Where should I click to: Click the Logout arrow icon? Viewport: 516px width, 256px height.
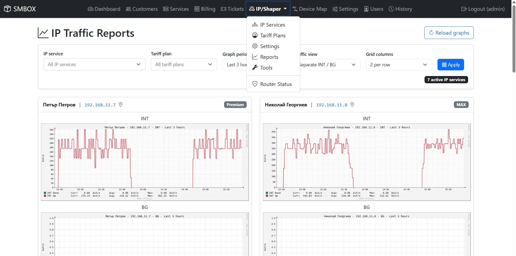[x=464, y=9]
